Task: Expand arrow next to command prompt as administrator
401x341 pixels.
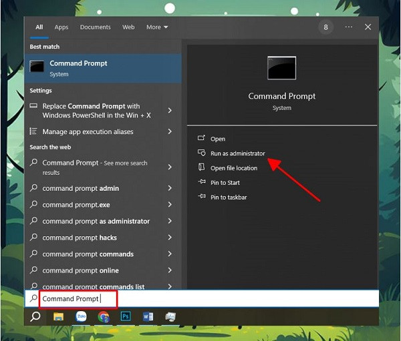Action: pyautogui.click(x=170, y=221)
